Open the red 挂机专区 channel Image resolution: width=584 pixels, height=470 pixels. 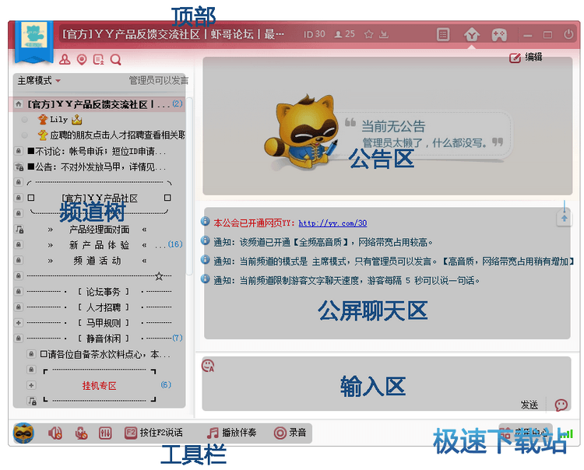pos(99,385)
